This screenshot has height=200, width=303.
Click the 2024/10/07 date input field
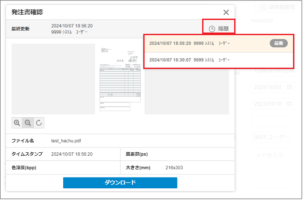(x=268, y=87)
